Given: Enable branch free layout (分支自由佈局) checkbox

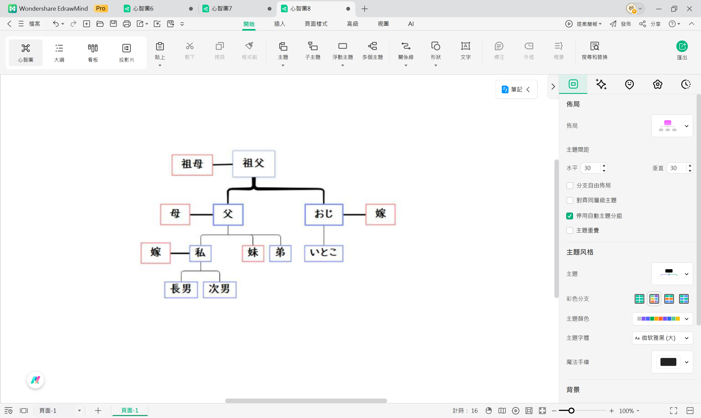Looking at the screenshot, I should tap(570, 186).
